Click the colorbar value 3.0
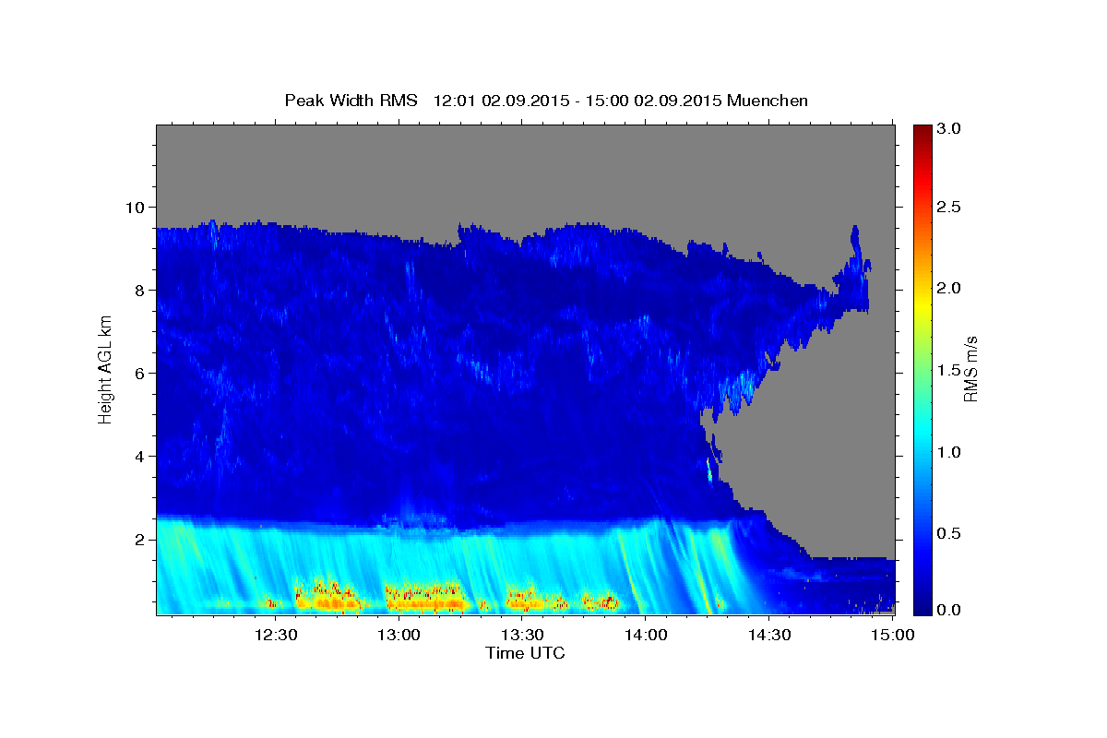Image resolution: width=1107 pixels, height=738 pixels. pos(949,128)
